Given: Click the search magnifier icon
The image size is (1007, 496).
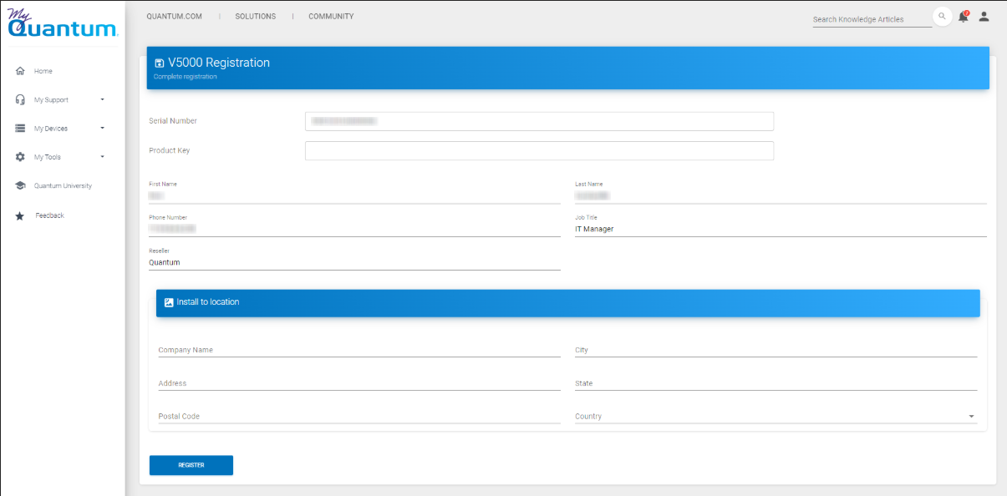Looking at the screenshot, I should coord(942,17).
